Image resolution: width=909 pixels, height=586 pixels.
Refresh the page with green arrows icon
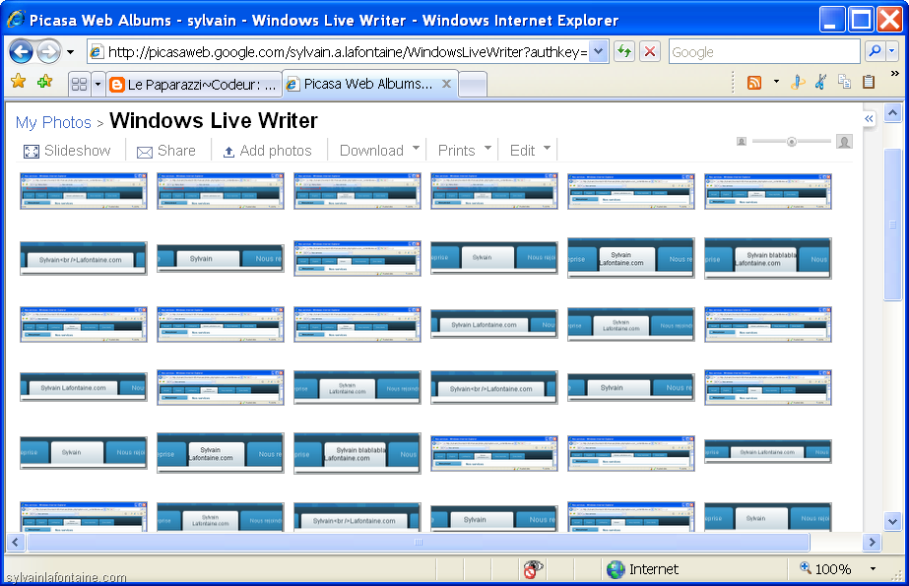[x=623, y=51]
